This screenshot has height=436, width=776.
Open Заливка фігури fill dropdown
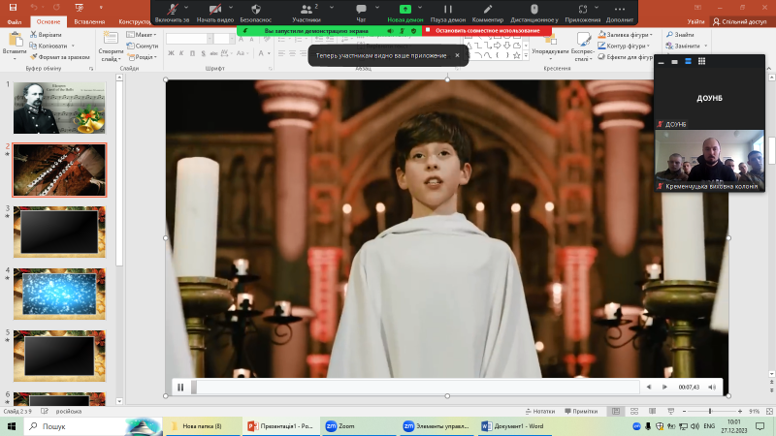coord(626,35)
